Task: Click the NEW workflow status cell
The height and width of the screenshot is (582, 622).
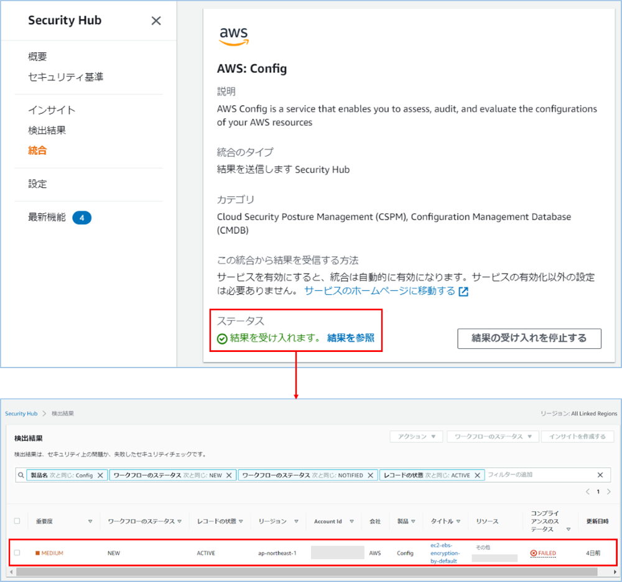Action: pyautogui.click(x=114, y=553)
